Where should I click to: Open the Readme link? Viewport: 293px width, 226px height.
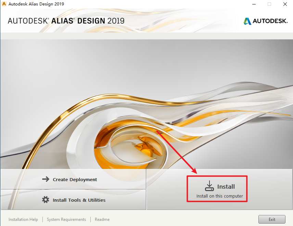(x=102, y=219)
